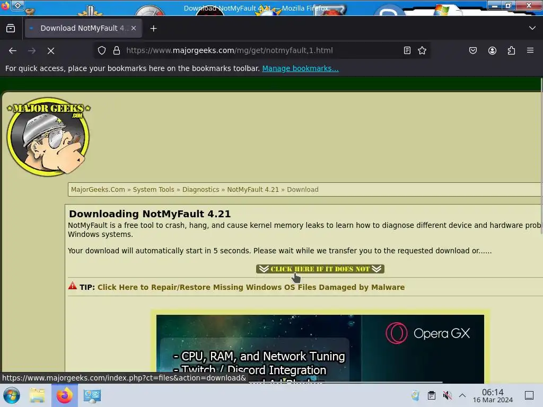Open Firefox account icon
This screenshot has height=407, width=543.
492,50
